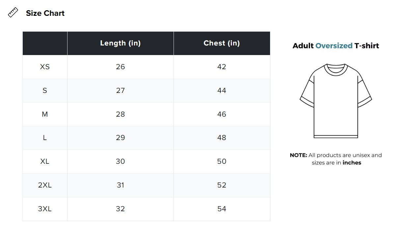Click the 2XL size row label
Screen dimensions: 409x233
point(45,185)
